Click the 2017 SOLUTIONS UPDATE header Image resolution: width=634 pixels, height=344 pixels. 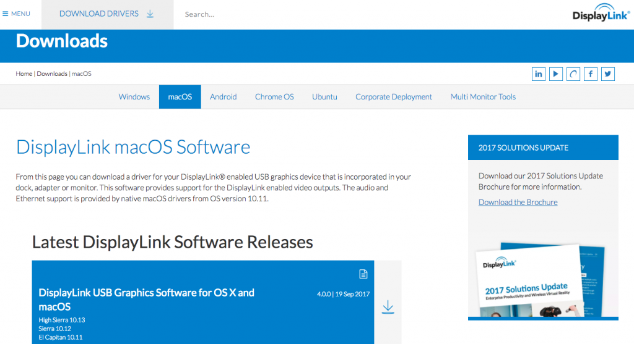pyautogui.click(x=543, y=148)
